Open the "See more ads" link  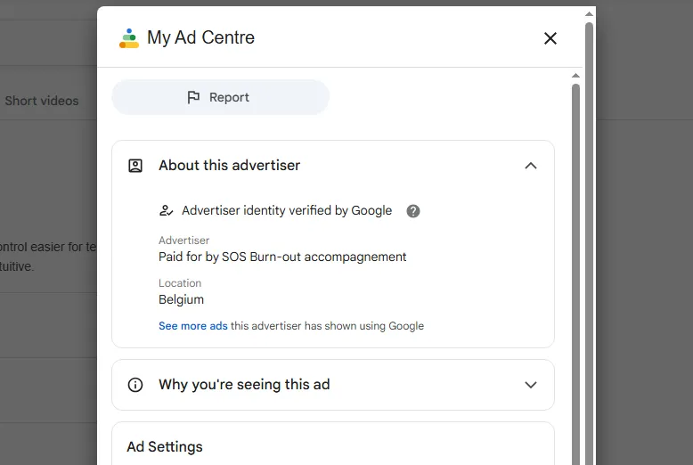coord(193,326)
